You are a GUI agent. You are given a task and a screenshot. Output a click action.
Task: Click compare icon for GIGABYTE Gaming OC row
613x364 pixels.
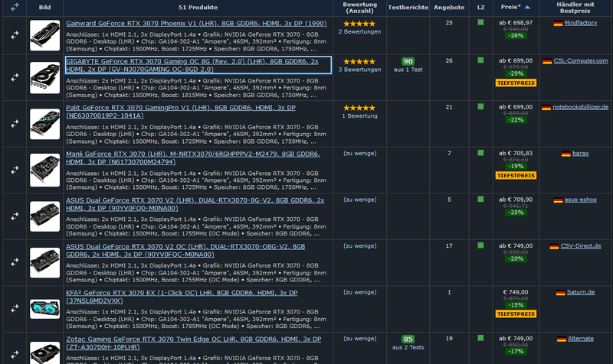15,78
